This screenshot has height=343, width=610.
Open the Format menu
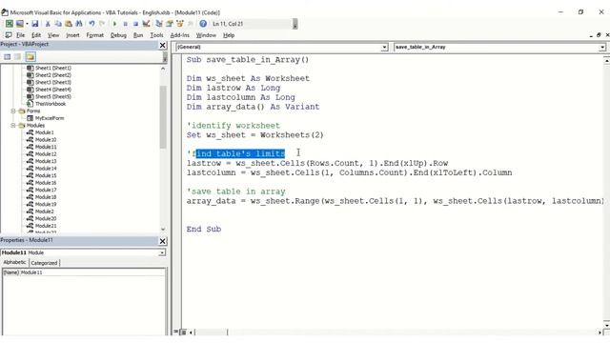pyautogui.click(x=95, y=35)
